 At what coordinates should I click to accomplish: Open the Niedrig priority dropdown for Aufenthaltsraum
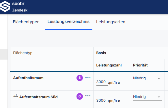(147, 78)
